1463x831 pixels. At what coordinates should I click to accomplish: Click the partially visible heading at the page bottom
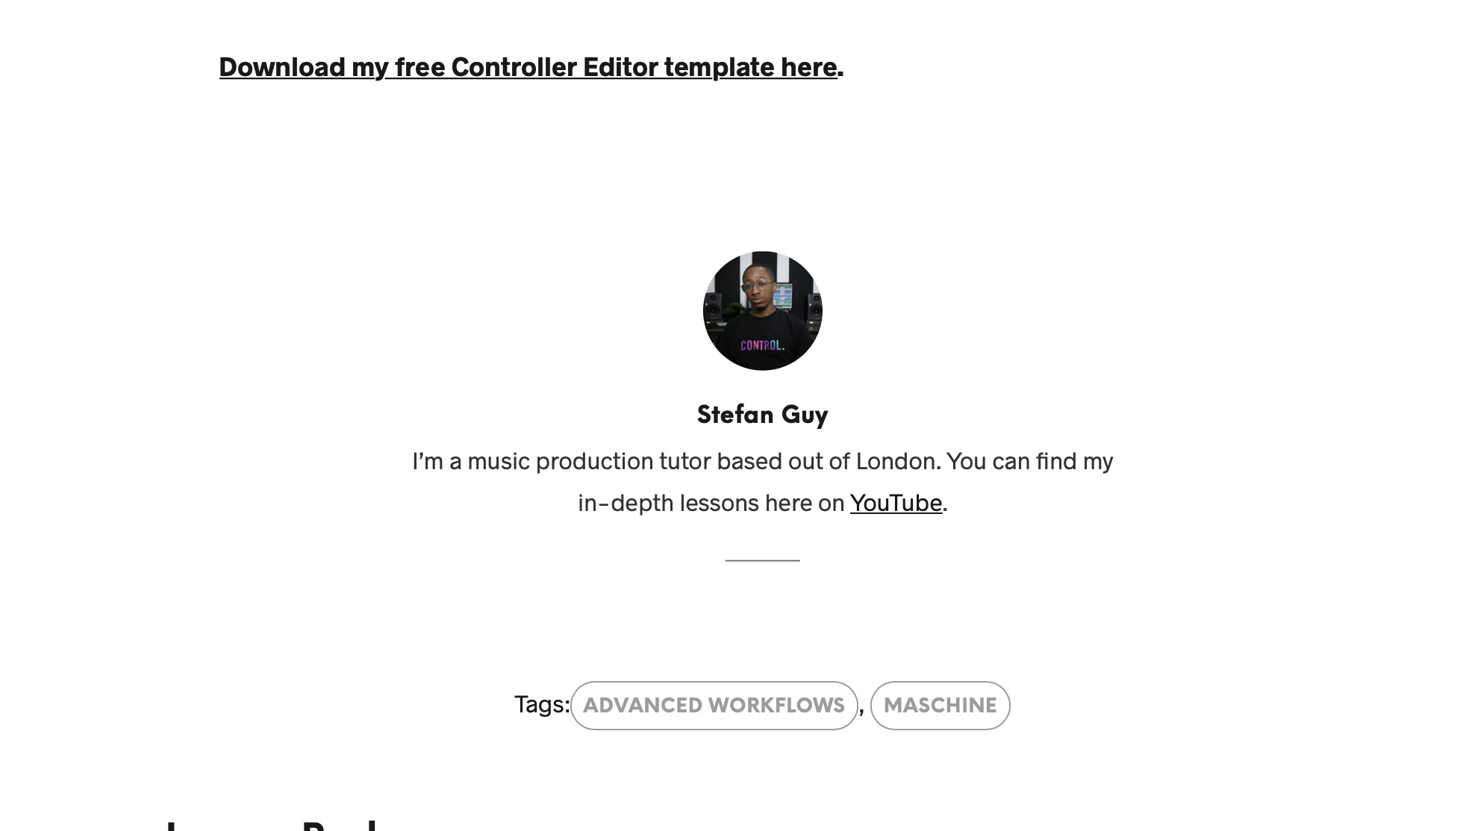tap(272, 825)
